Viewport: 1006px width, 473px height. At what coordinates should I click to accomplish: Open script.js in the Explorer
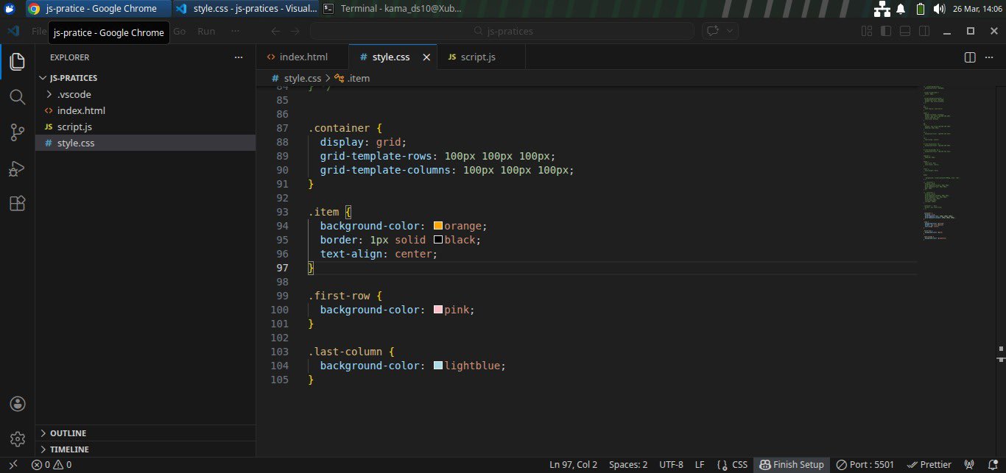pyautogui.click(x=74, y=127)
